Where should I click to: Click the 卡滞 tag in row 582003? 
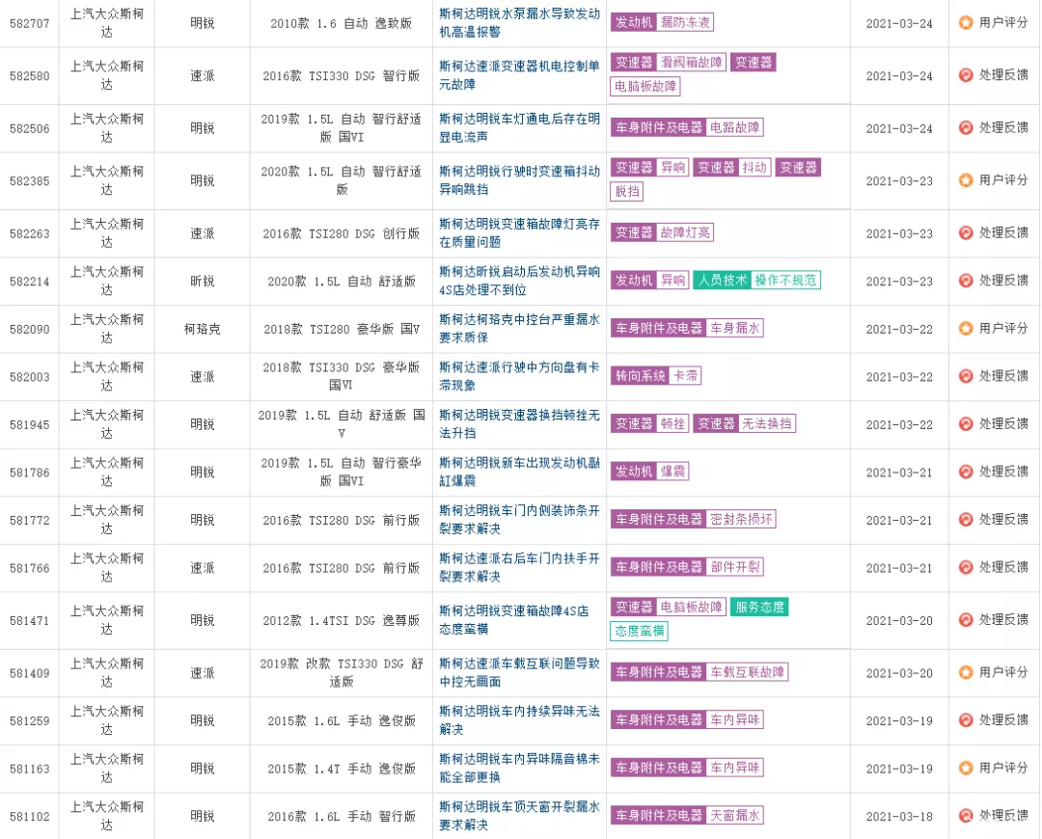pos(685,376)
